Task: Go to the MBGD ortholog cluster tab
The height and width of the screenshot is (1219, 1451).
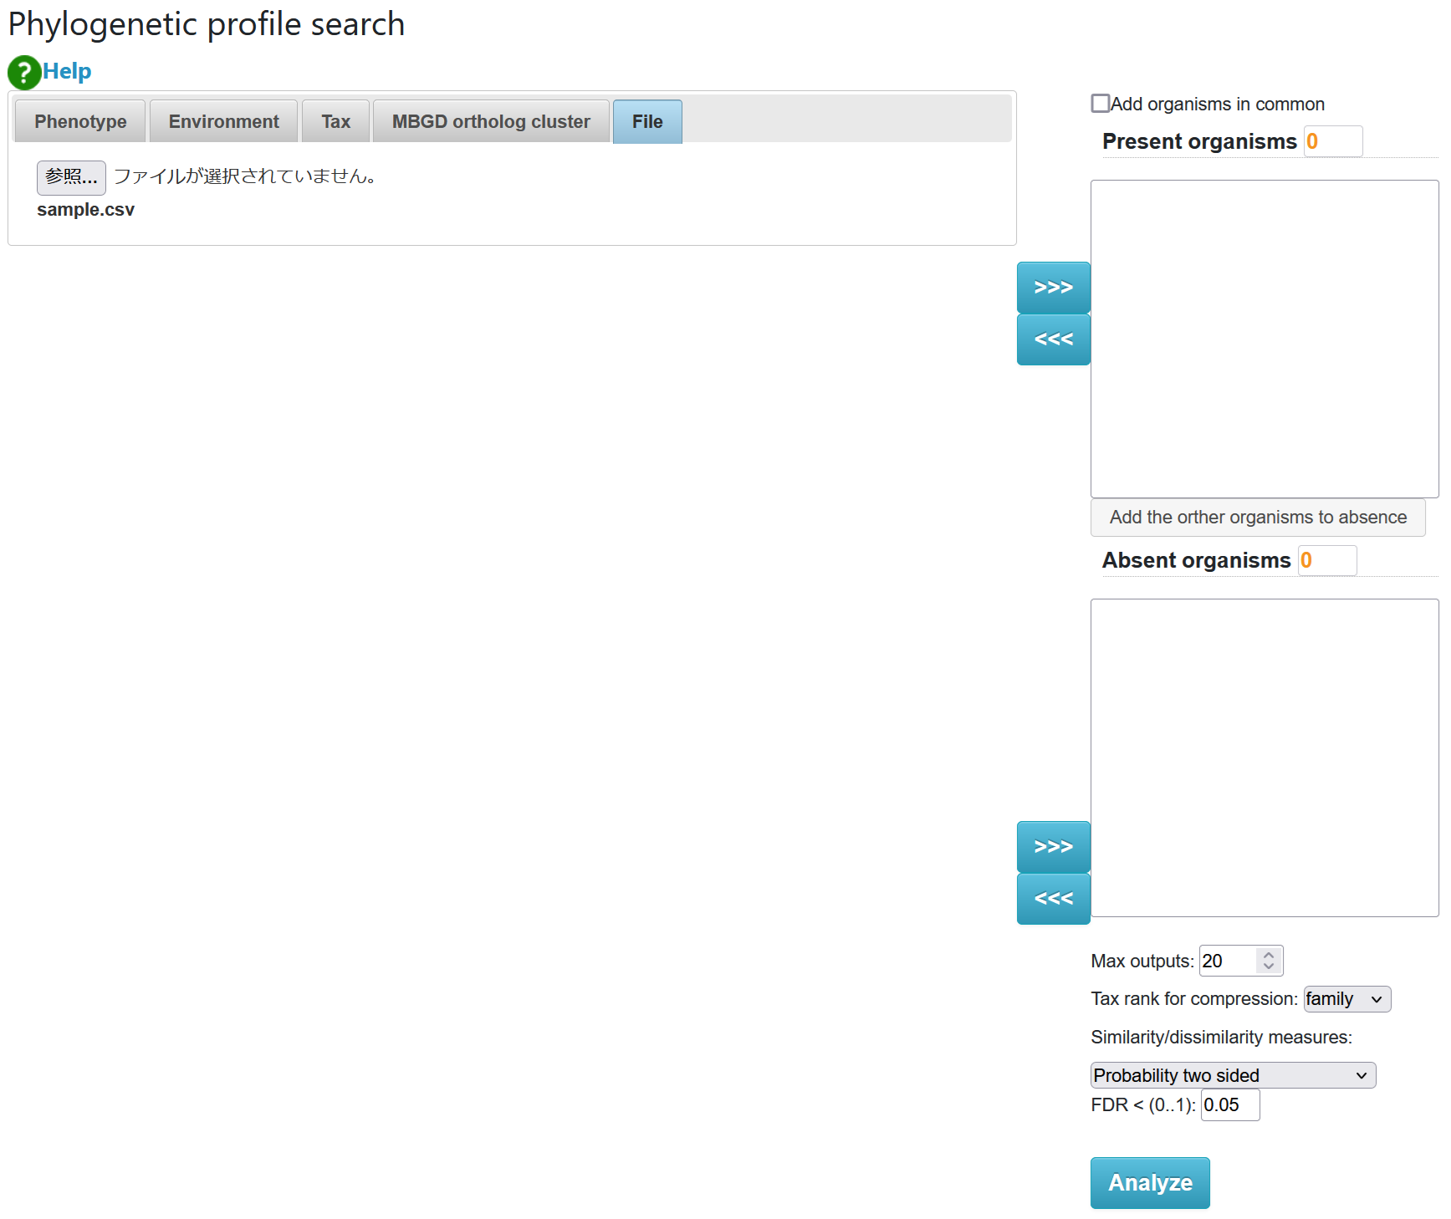Action: tap(491, 122)
